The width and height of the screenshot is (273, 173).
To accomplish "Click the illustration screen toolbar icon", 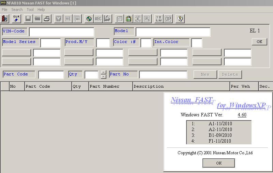I will [x=59, y=18].
